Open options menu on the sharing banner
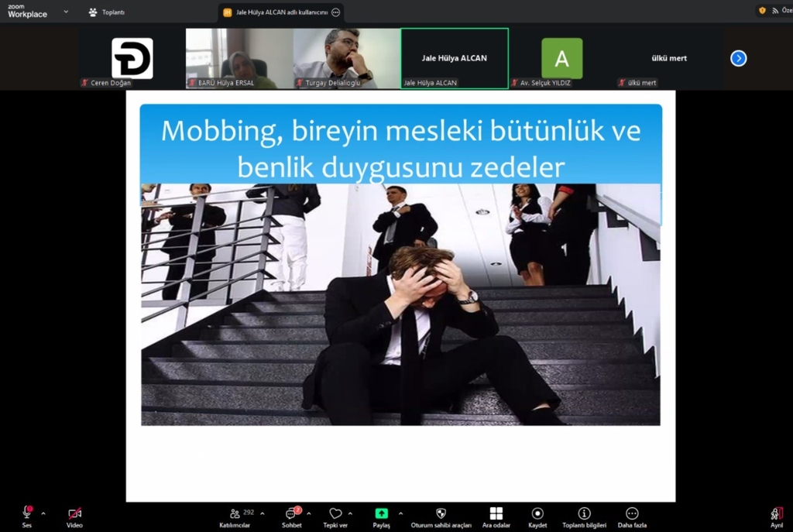This screenshot has height=532, width=793. pyautogui.click(x=335, y=12)
